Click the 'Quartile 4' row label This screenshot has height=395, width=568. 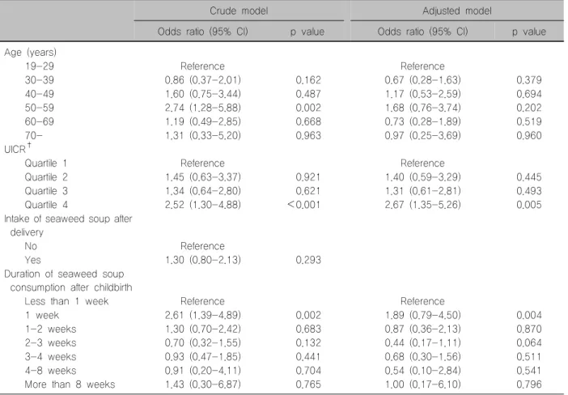(46, 205)
